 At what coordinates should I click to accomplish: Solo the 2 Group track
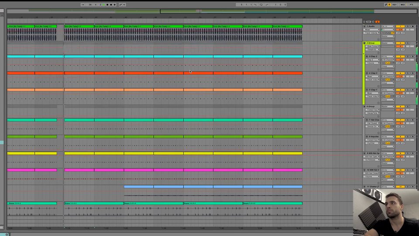408,43
